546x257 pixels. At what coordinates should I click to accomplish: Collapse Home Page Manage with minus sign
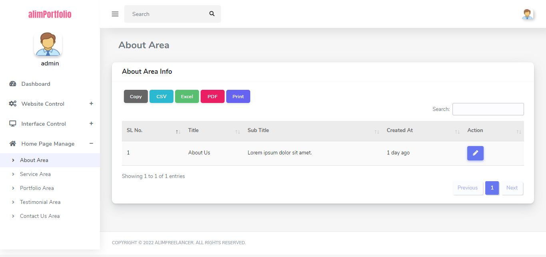coord(91,143)
